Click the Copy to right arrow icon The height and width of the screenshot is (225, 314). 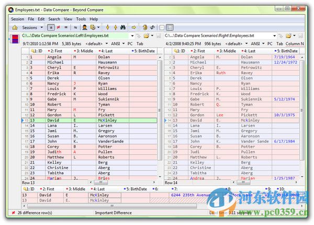133,27
